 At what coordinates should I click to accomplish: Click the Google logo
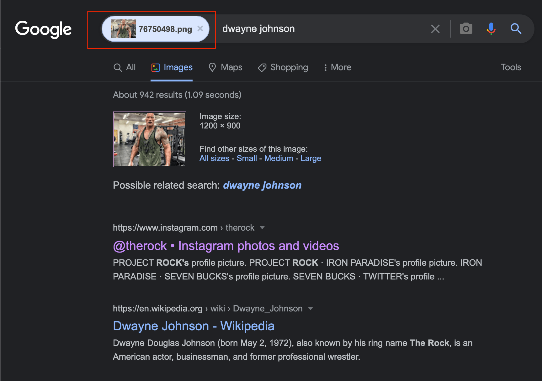[43, 29]
